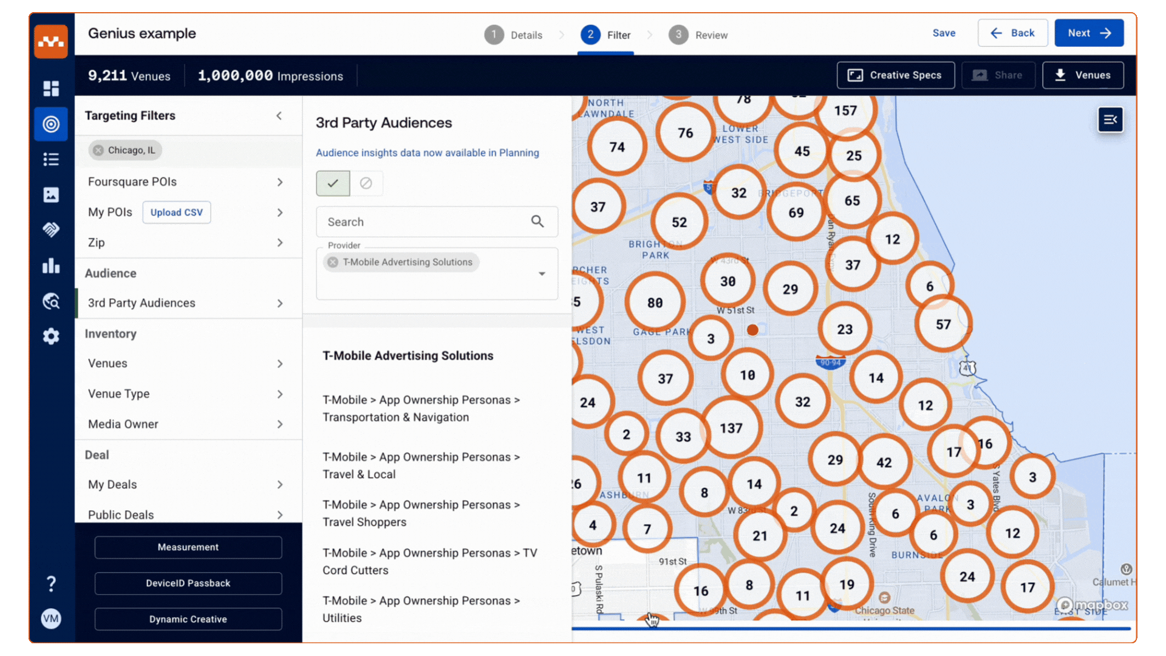Go to step 3 Review
The height and width of the screenshot is (656, 1166).
tap(698, 35)
